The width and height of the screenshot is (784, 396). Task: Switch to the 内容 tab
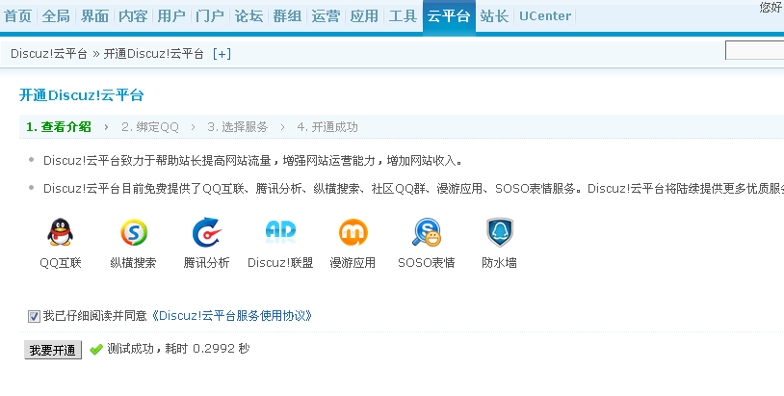point(133,16)
